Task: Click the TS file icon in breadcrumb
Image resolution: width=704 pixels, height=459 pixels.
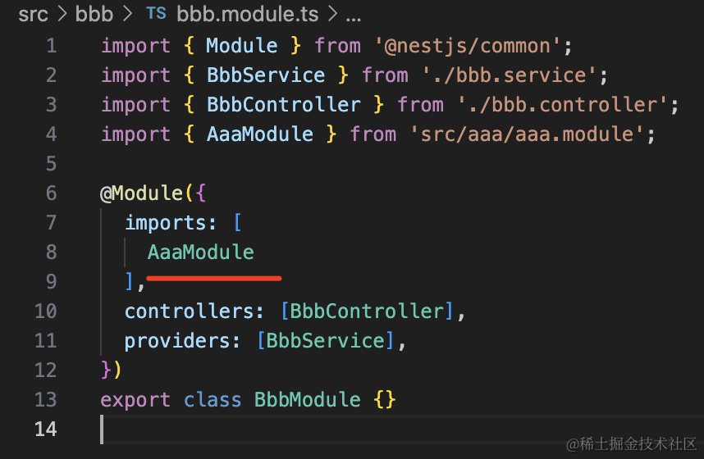Action: (156, 13)
